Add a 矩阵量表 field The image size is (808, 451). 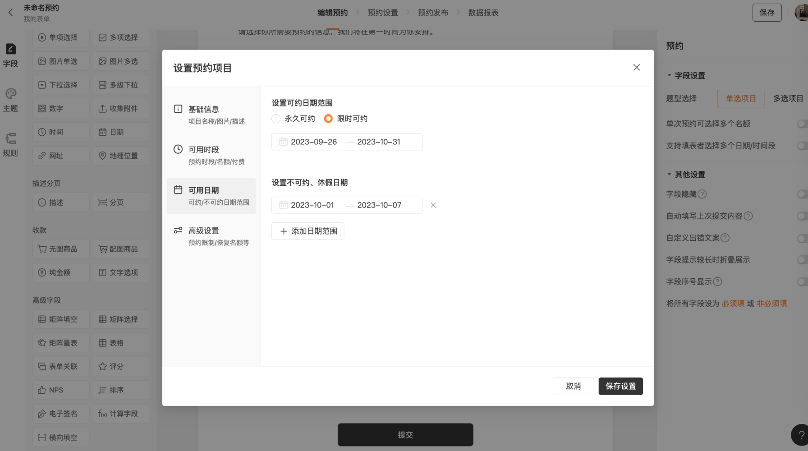pyautogui.click(x=60, y=343)
